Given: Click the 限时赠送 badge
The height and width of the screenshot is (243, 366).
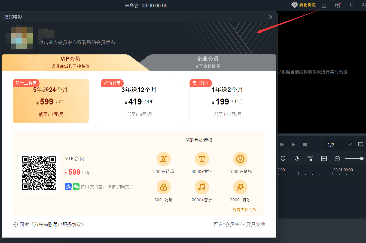Looking at the screenshot, I should 201,83.
